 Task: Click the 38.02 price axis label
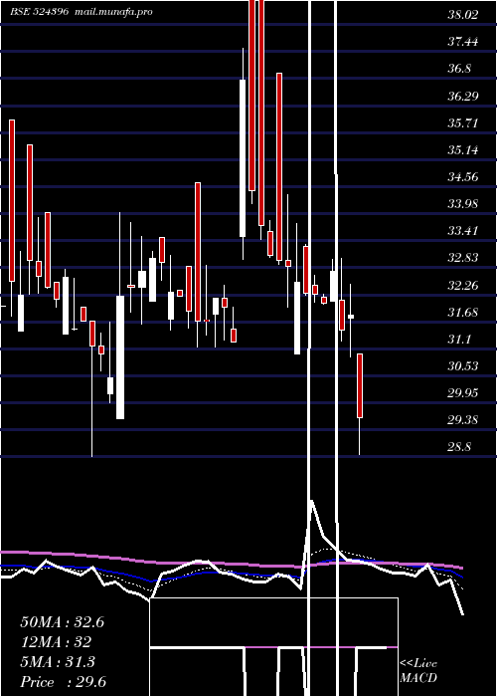[463, 15]
